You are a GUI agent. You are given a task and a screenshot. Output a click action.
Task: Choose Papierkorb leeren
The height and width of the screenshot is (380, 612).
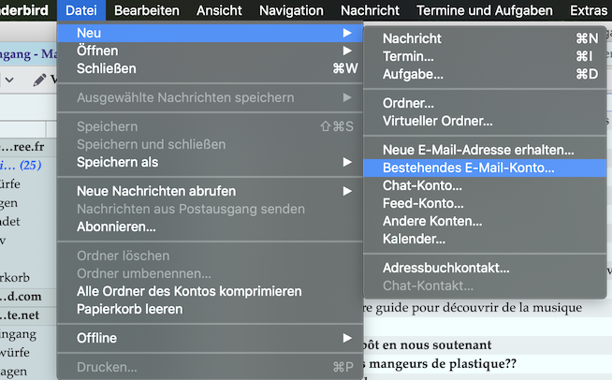coord(129,309)
